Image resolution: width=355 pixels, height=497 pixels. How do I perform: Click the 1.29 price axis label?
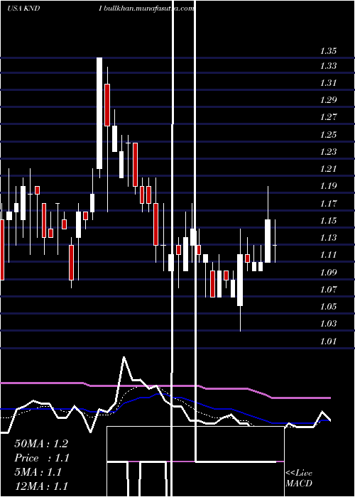coord(328,100)
